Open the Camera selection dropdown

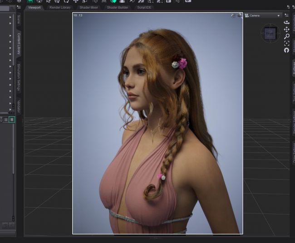tap(263, 15)
